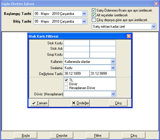Open the Bitiş Tarihi date dropdown
160x140 pixels.
pos(84,21)
